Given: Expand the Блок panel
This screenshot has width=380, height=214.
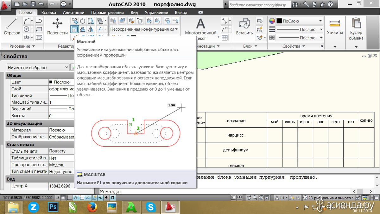Looking at the screenshot, I should point(250,46).
